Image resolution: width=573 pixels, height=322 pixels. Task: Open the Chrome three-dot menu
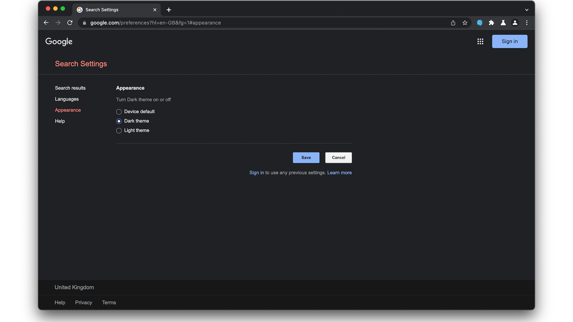527,23
